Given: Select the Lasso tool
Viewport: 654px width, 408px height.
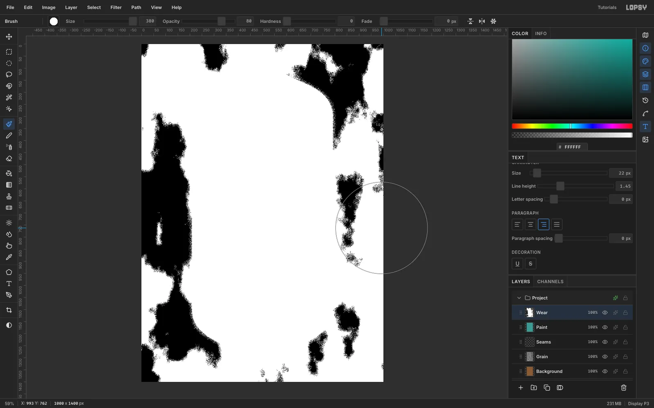Looking at the screenshot, I should coord(9,75).
